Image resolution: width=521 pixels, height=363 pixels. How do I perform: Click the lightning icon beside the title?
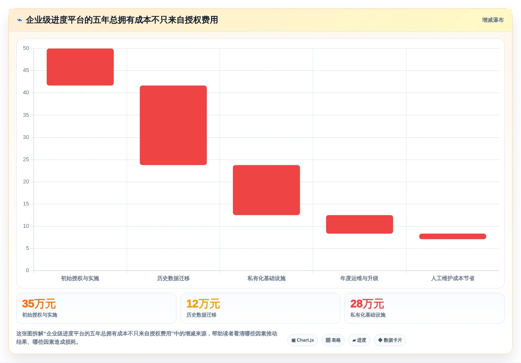[20, 20]
